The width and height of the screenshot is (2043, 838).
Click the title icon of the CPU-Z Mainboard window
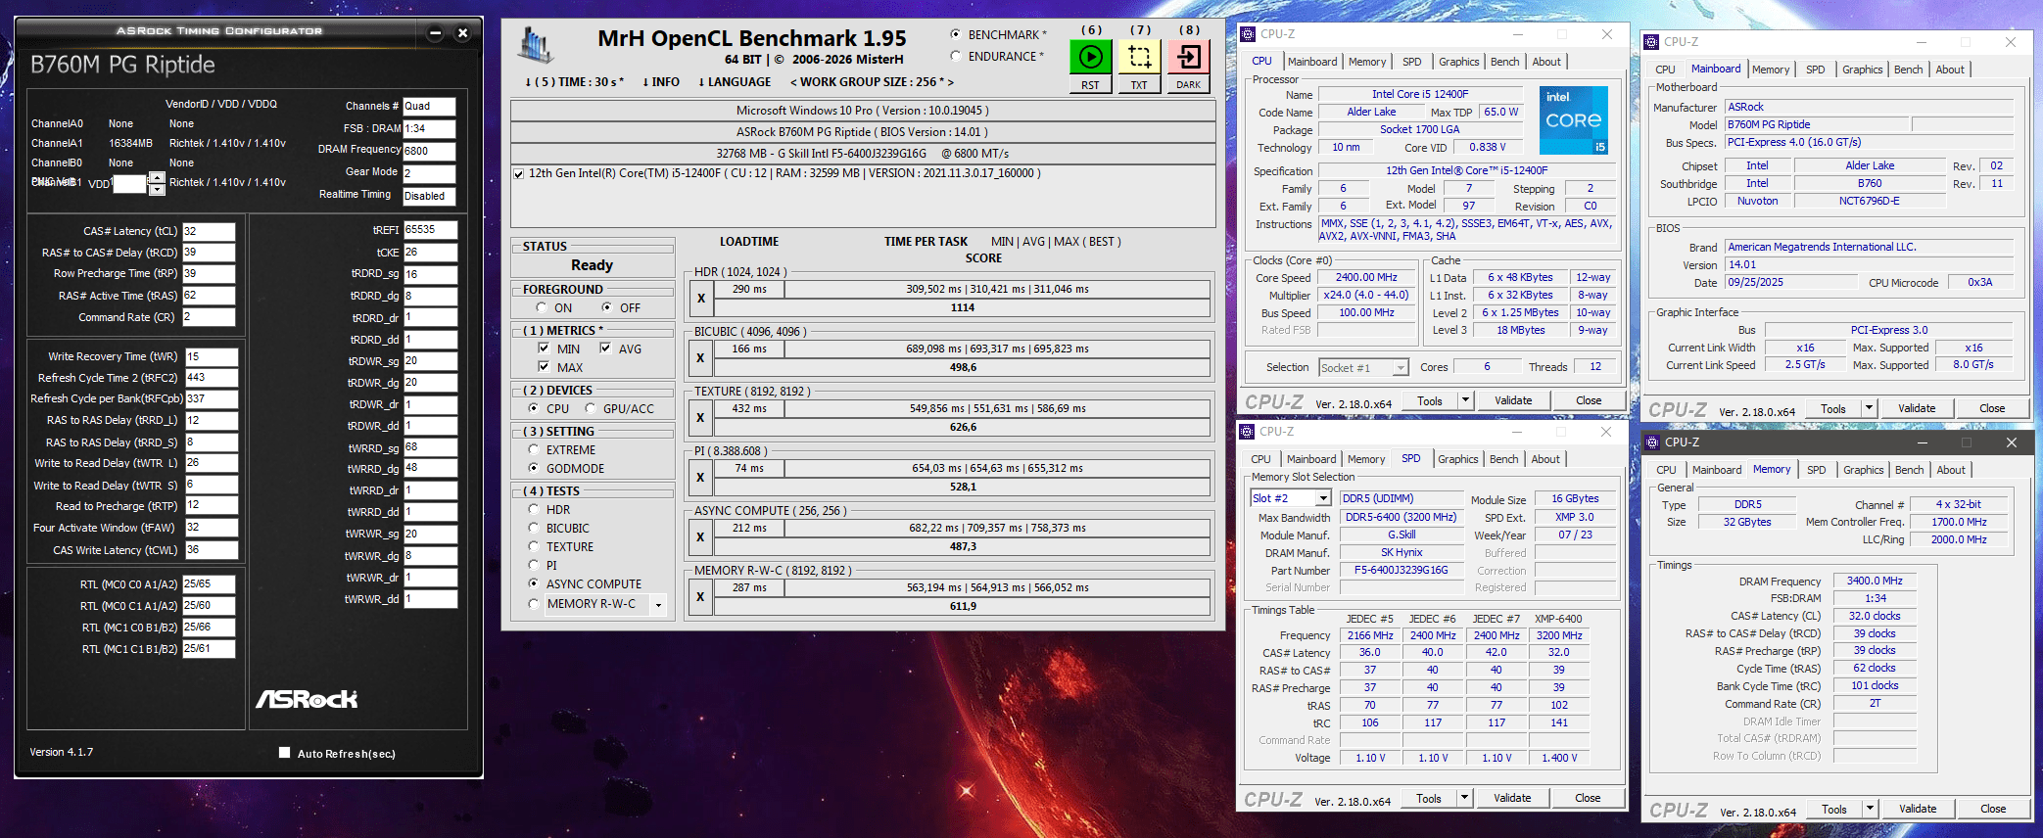1651,42
